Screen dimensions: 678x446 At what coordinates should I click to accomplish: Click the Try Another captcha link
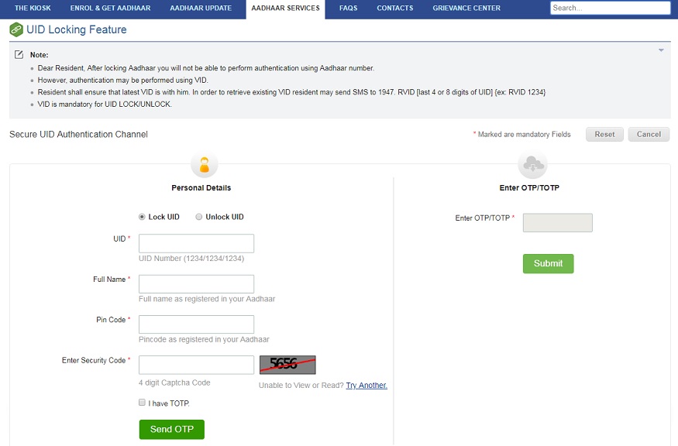[x=367, y=386]
